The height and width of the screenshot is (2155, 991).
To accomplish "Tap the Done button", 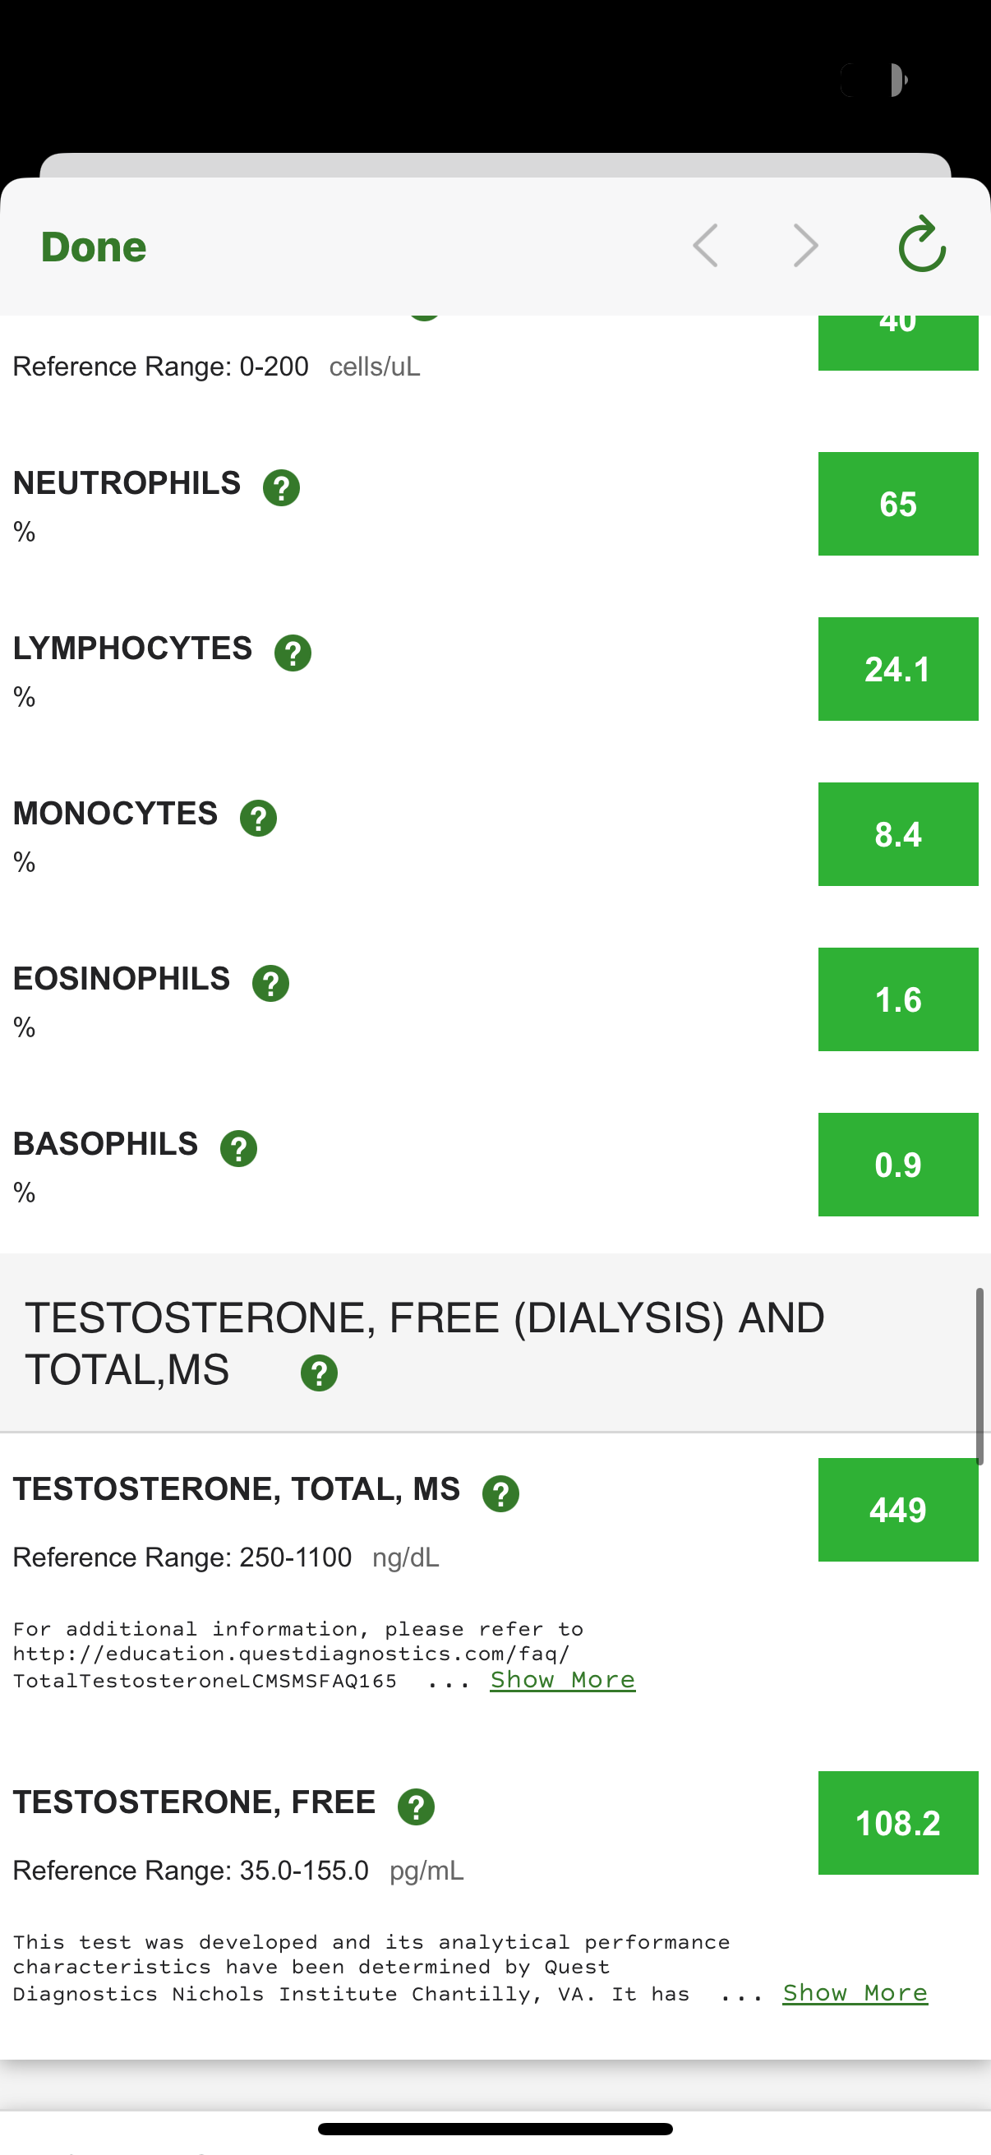I will (x=94, y=247).
